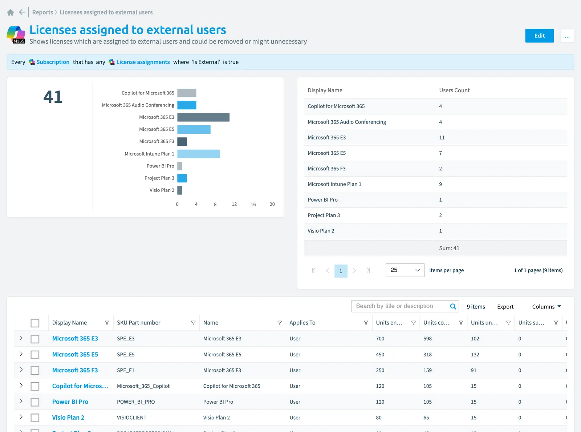Sort by the Users Count column header
The image size is (581, 432).
[454, 90]
